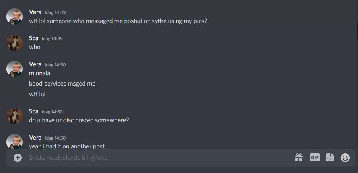
Task: Click the message "do u have ur disc posted somewhere?"
Action: 79,120
